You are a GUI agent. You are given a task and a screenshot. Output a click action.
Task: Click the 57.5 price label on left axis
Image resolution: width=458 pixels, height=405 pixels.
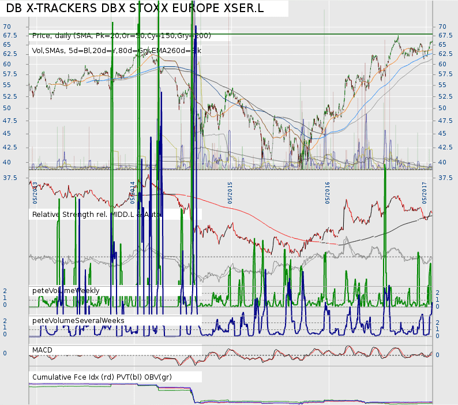click(10, 74)
